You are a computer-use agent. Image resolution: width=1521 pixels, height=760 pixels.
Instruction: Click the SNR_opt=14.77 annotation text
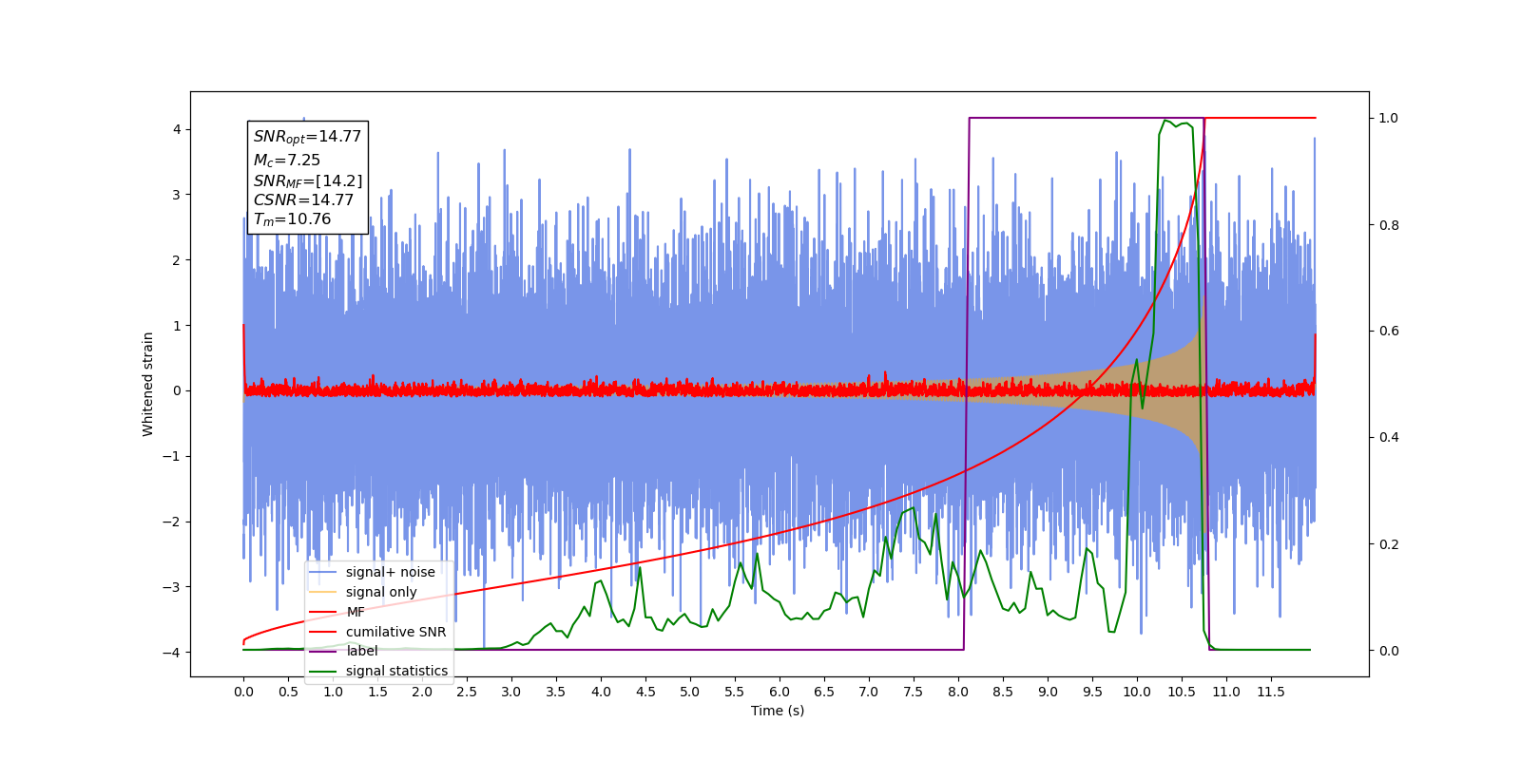click(x=307, y=137)
